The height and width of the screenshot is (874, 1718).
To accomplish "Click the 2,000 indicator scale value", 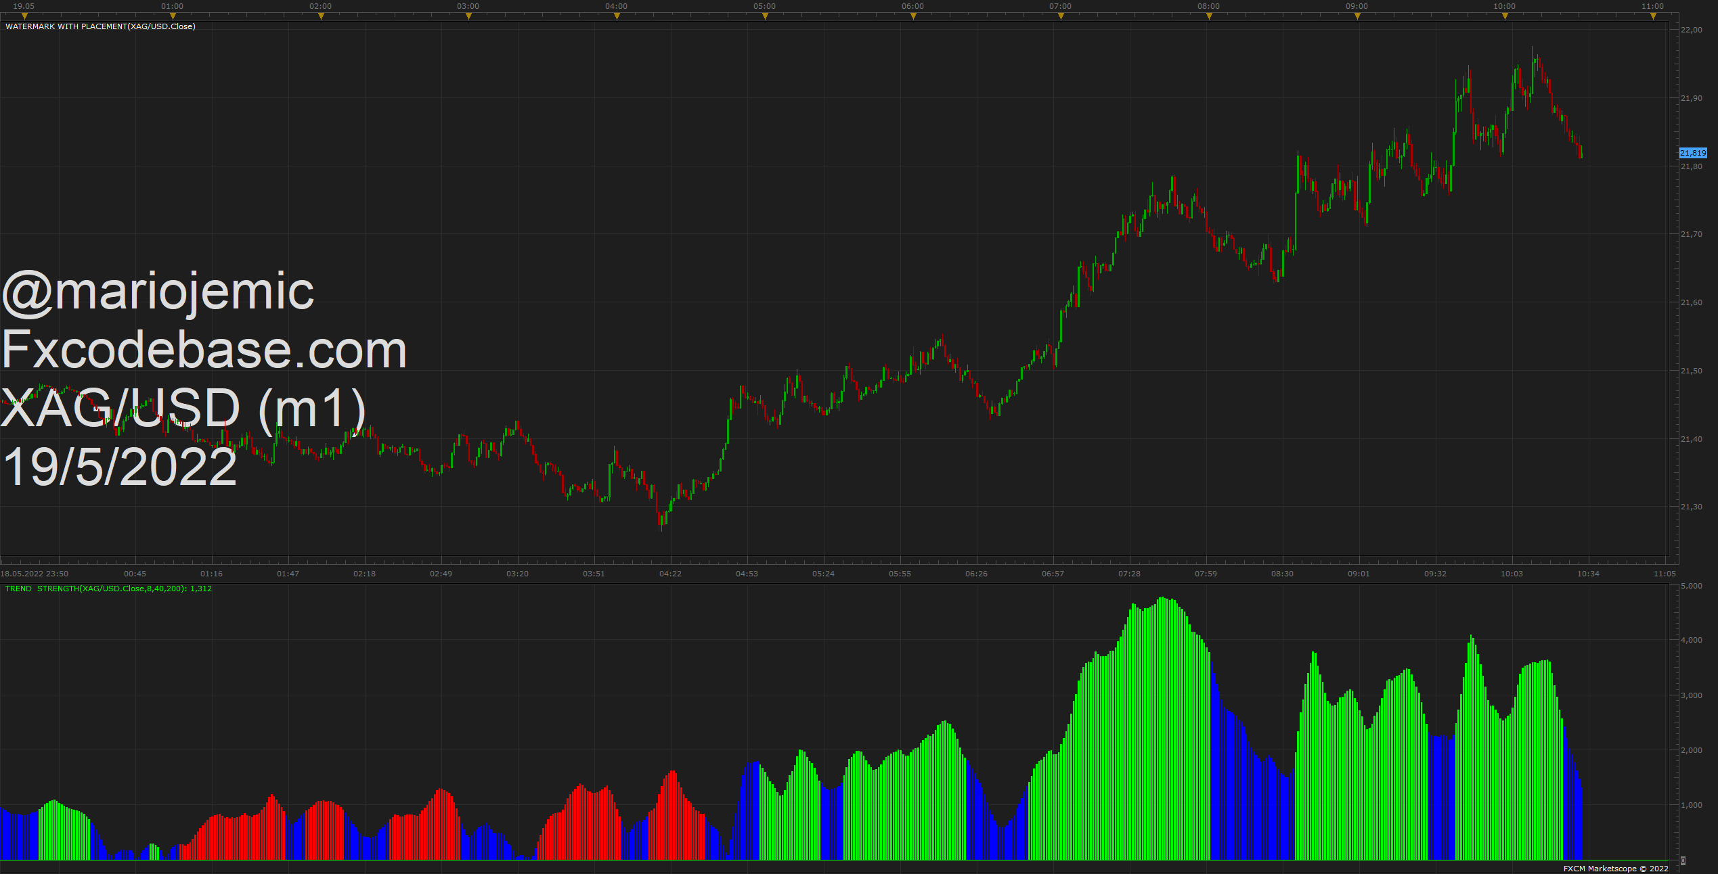I will pyautogui.click(x=1692, y=750).
